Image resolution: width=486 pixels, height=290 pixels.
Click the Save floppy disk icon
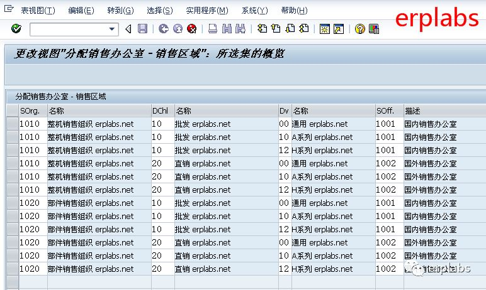pyautogui.click(x=142, y=29)
